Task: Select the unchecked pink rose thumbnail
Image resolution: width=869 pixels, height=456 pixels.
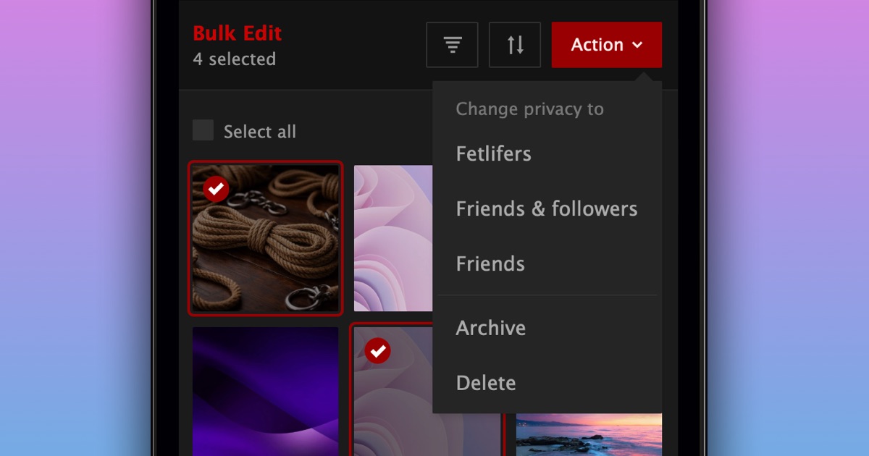Action: coord(393,238)
